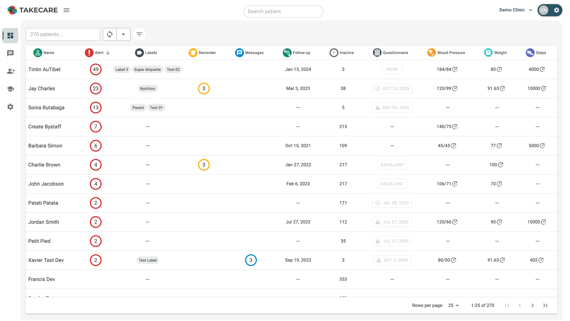
Task: Open the Demo Clinic dropdown
Action: pos(516,10)
